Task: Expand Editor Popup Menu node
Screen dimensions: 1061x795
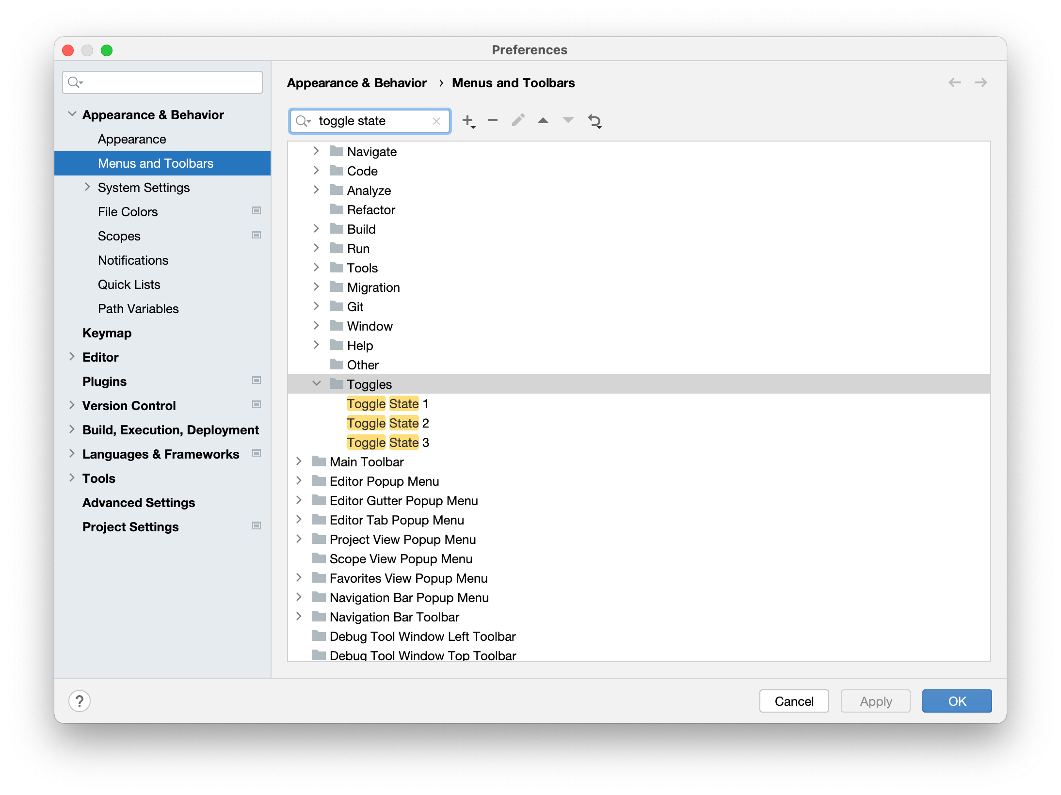Action: (x=299, y=480)
